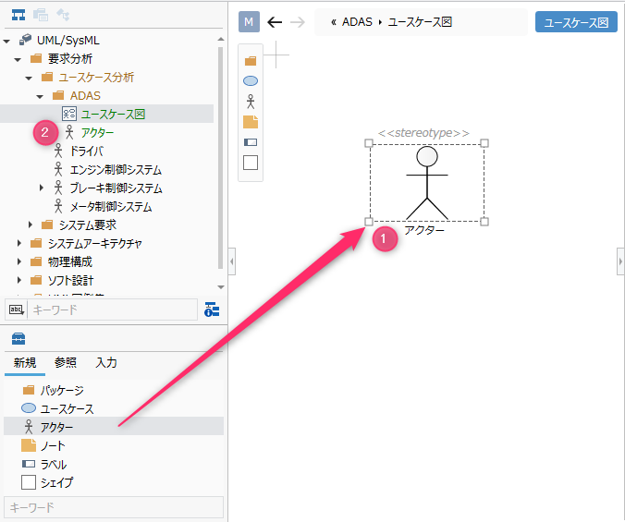Select use case ellipse tool in diagram palette
This screenshot has height=522, width=625.
point(251,80)
